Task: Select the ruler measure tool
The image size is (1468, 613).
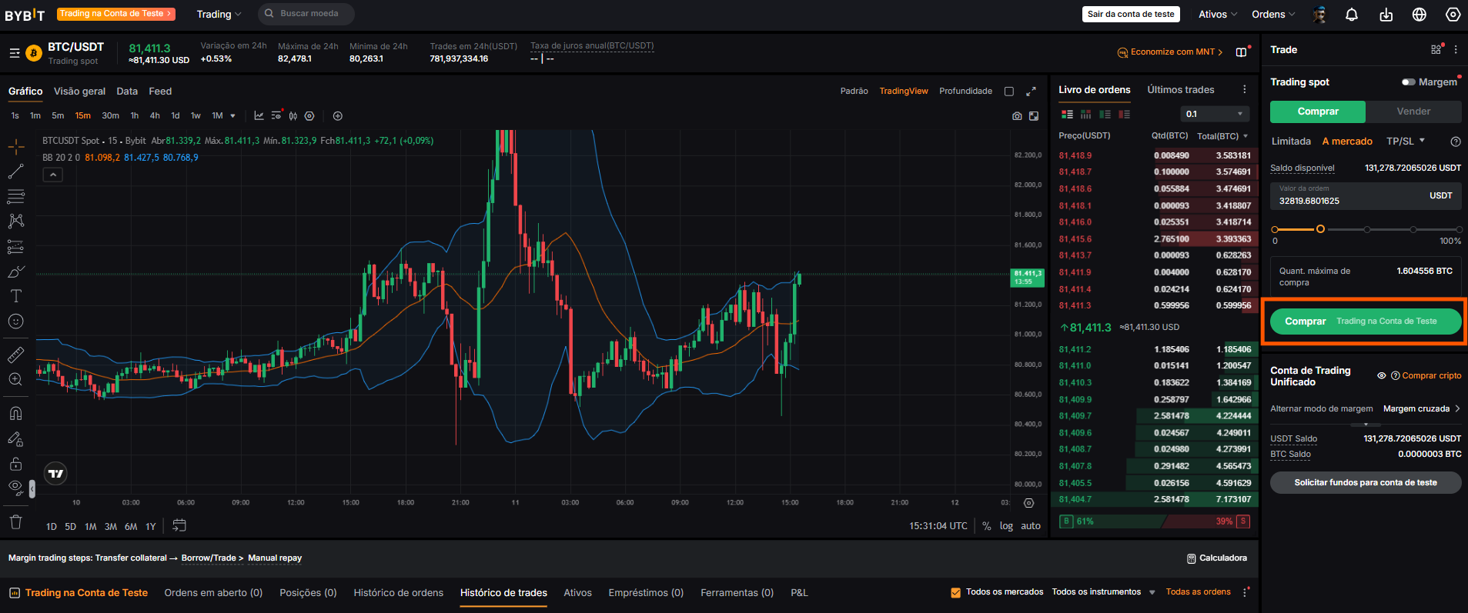Action: [15, 355]
